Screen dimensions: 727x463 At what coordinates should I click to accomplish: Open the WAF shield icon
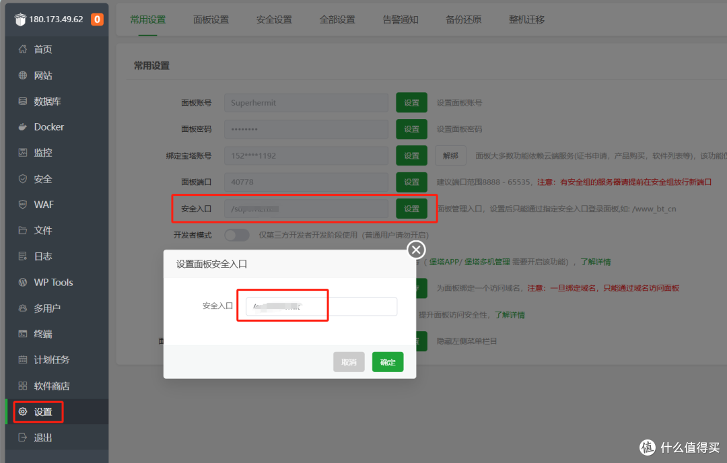point(23,205)
